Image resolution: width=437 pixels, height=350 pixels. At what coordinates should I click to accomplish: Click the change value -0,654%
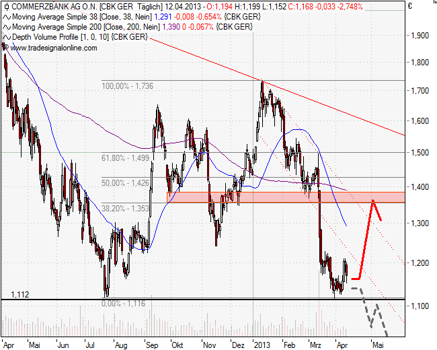coord(209,17)
